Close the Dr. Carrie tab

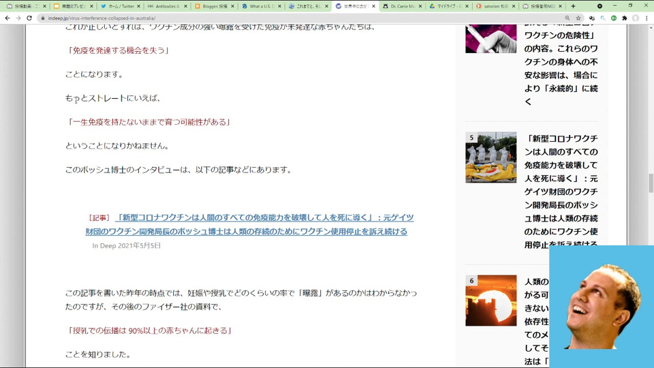coord(420,6)
